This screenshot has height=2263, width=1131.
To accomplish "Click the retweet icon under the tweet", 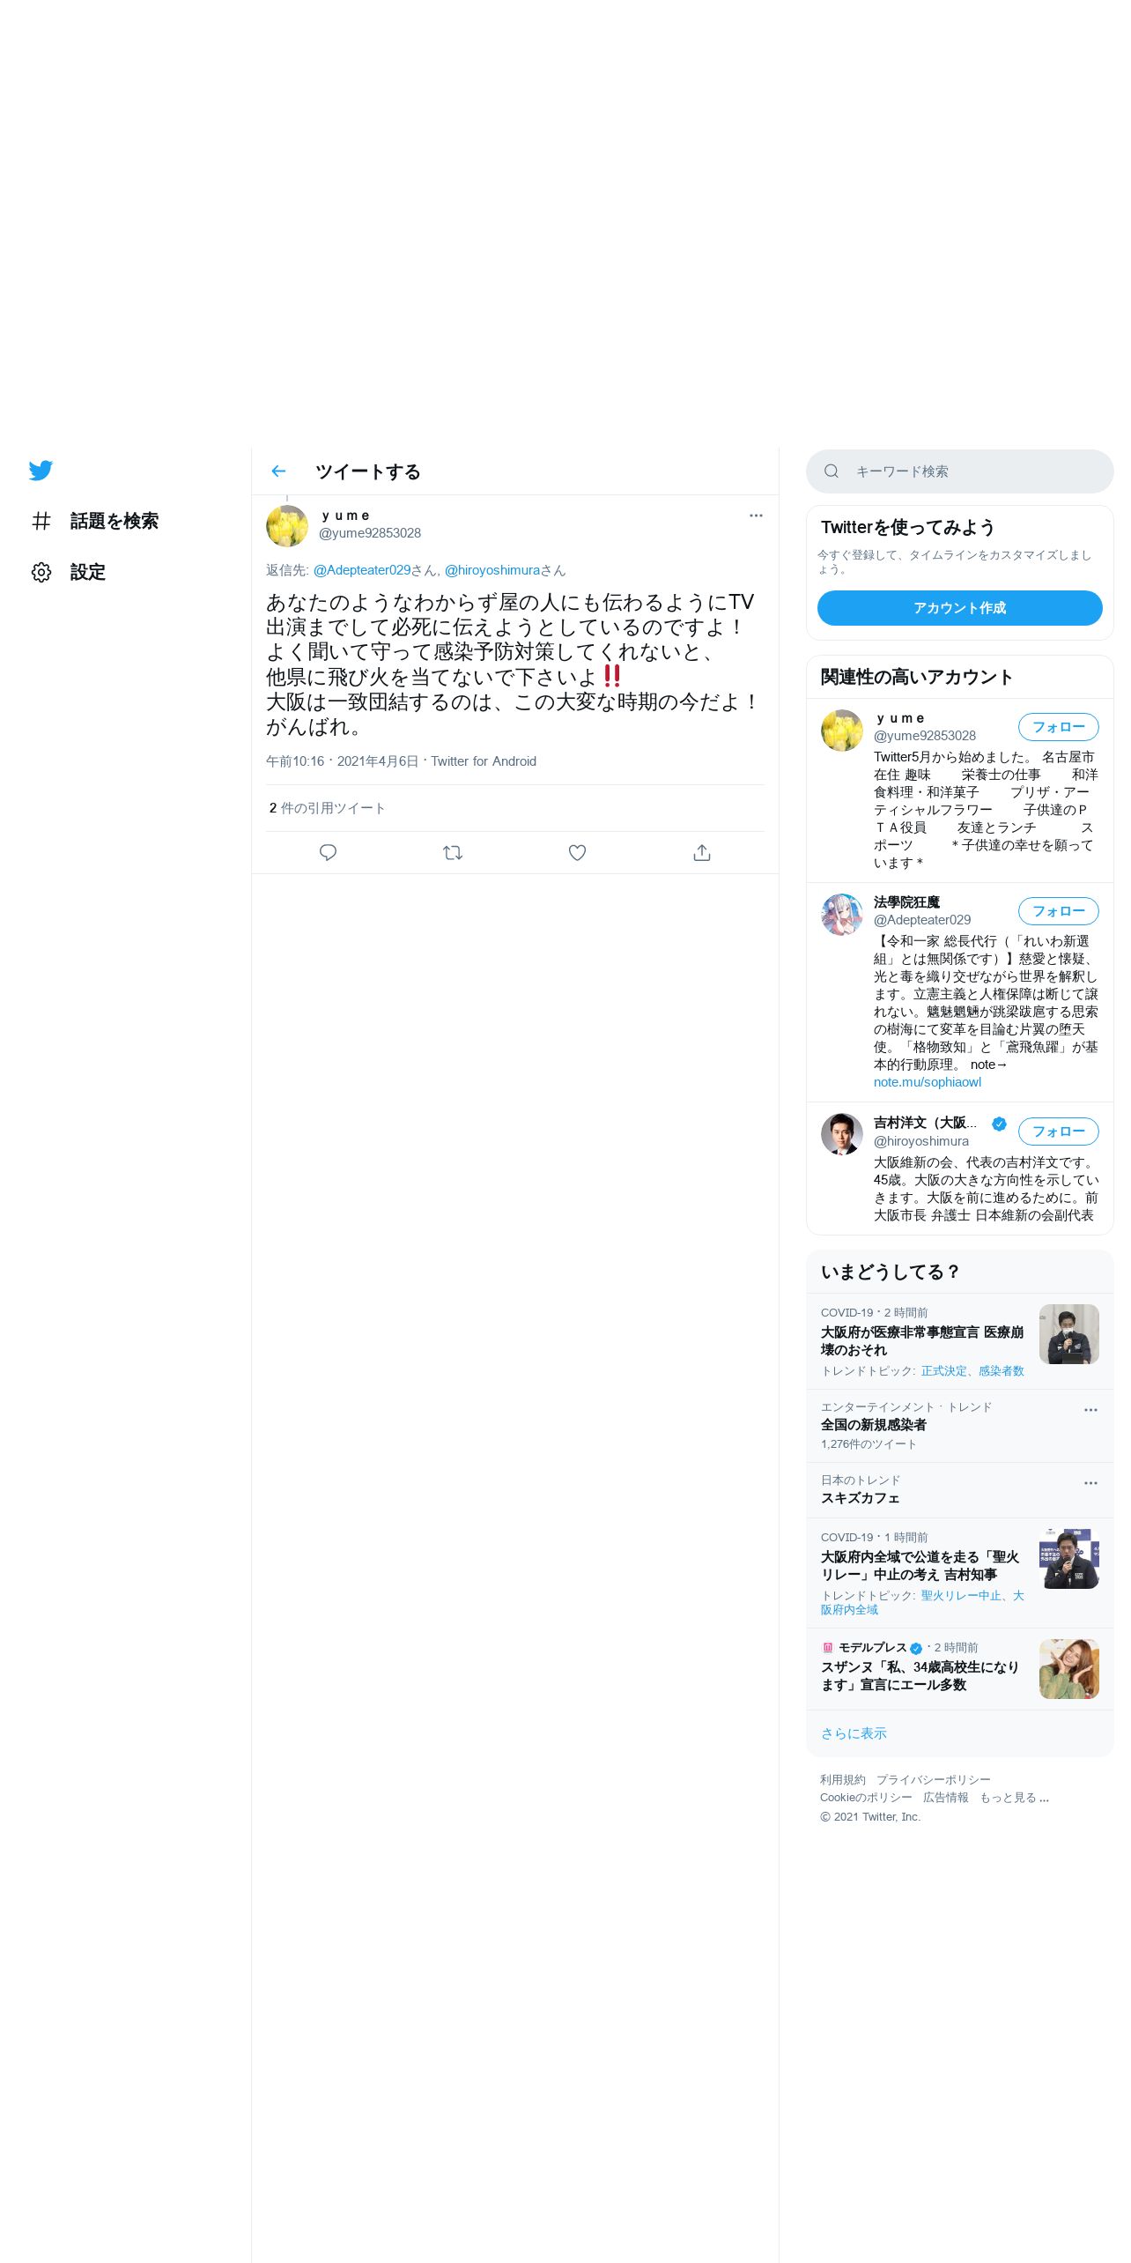I will click(453, 852).
